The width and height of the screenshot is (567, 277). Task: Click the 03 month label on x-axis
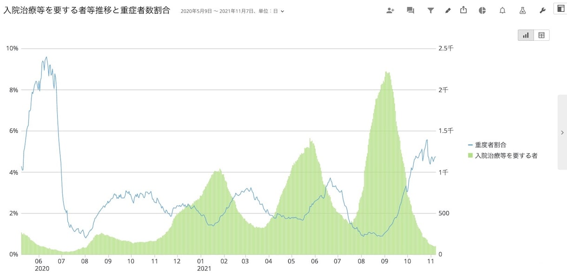point(245,261)
